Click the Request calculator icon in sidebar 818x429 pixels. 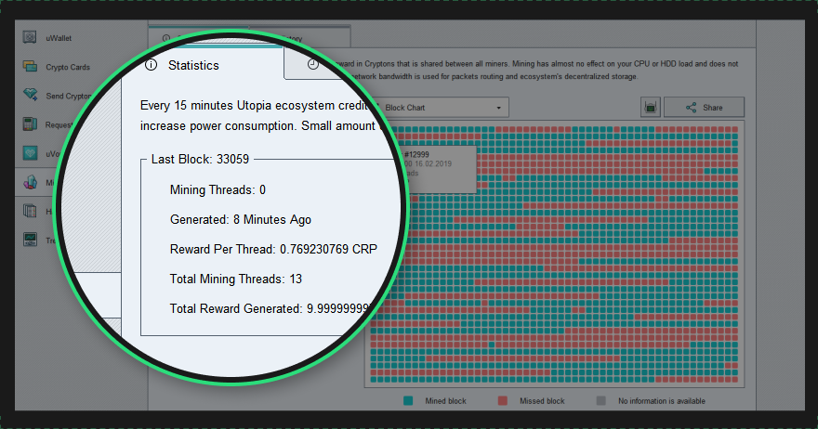tap(30, 124)
